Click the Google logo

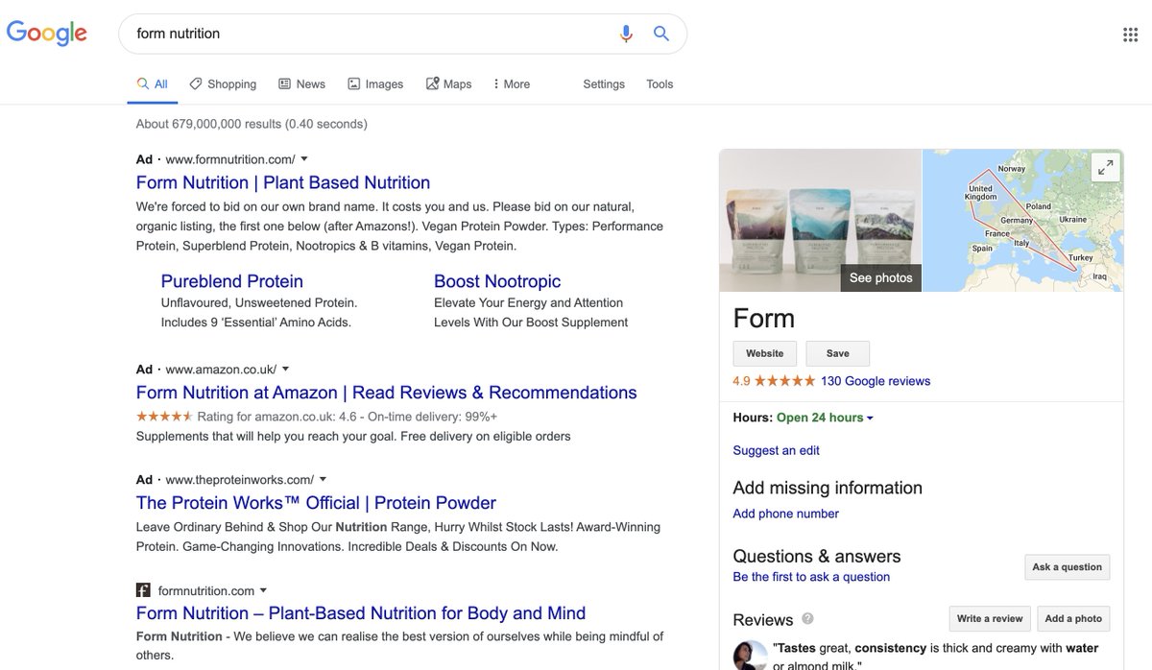tap(47, 33)
